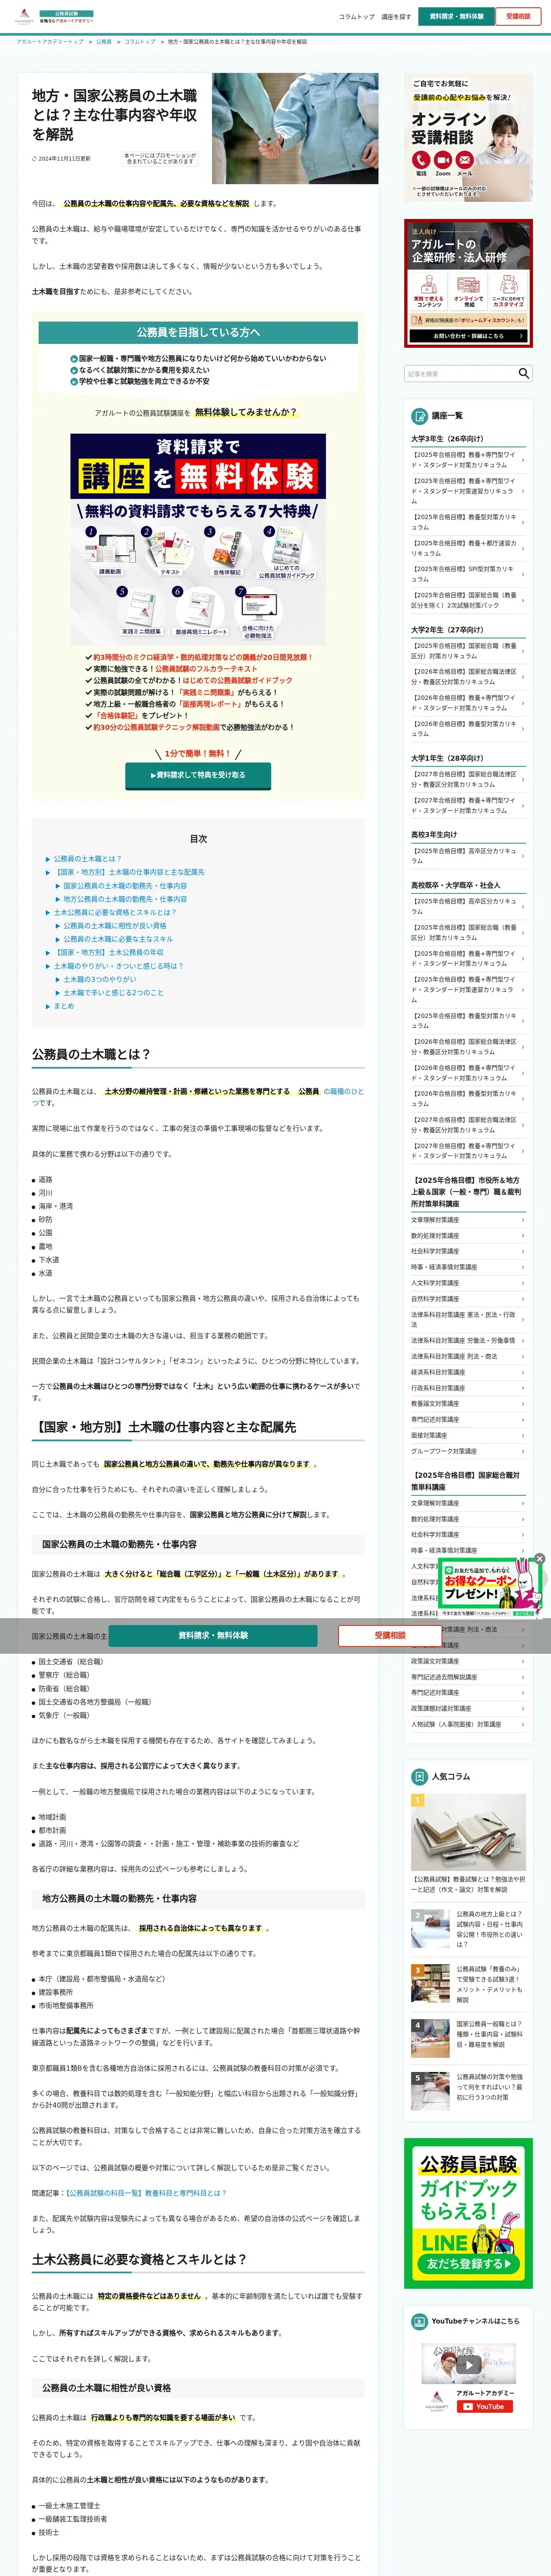
Task: Click the YouTubeチャンネル section icon
Action: 420,2321
